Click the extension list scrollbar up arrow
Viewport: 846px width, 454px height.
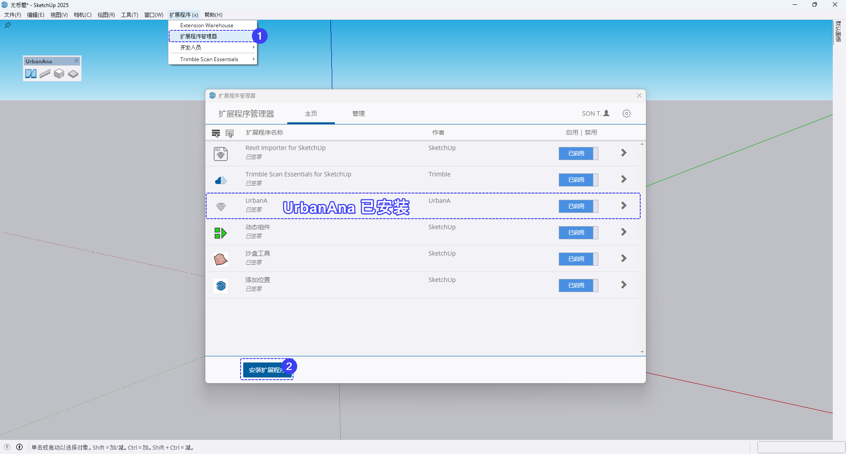[x=642, y=144]
